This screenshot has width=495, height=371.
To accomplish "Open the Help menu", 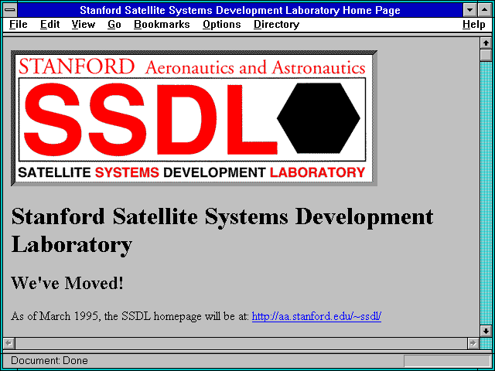I will (474, 24).
